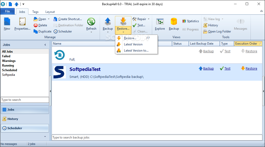
Task: Choose Latest Version menu item
Action: click(136, 44)
